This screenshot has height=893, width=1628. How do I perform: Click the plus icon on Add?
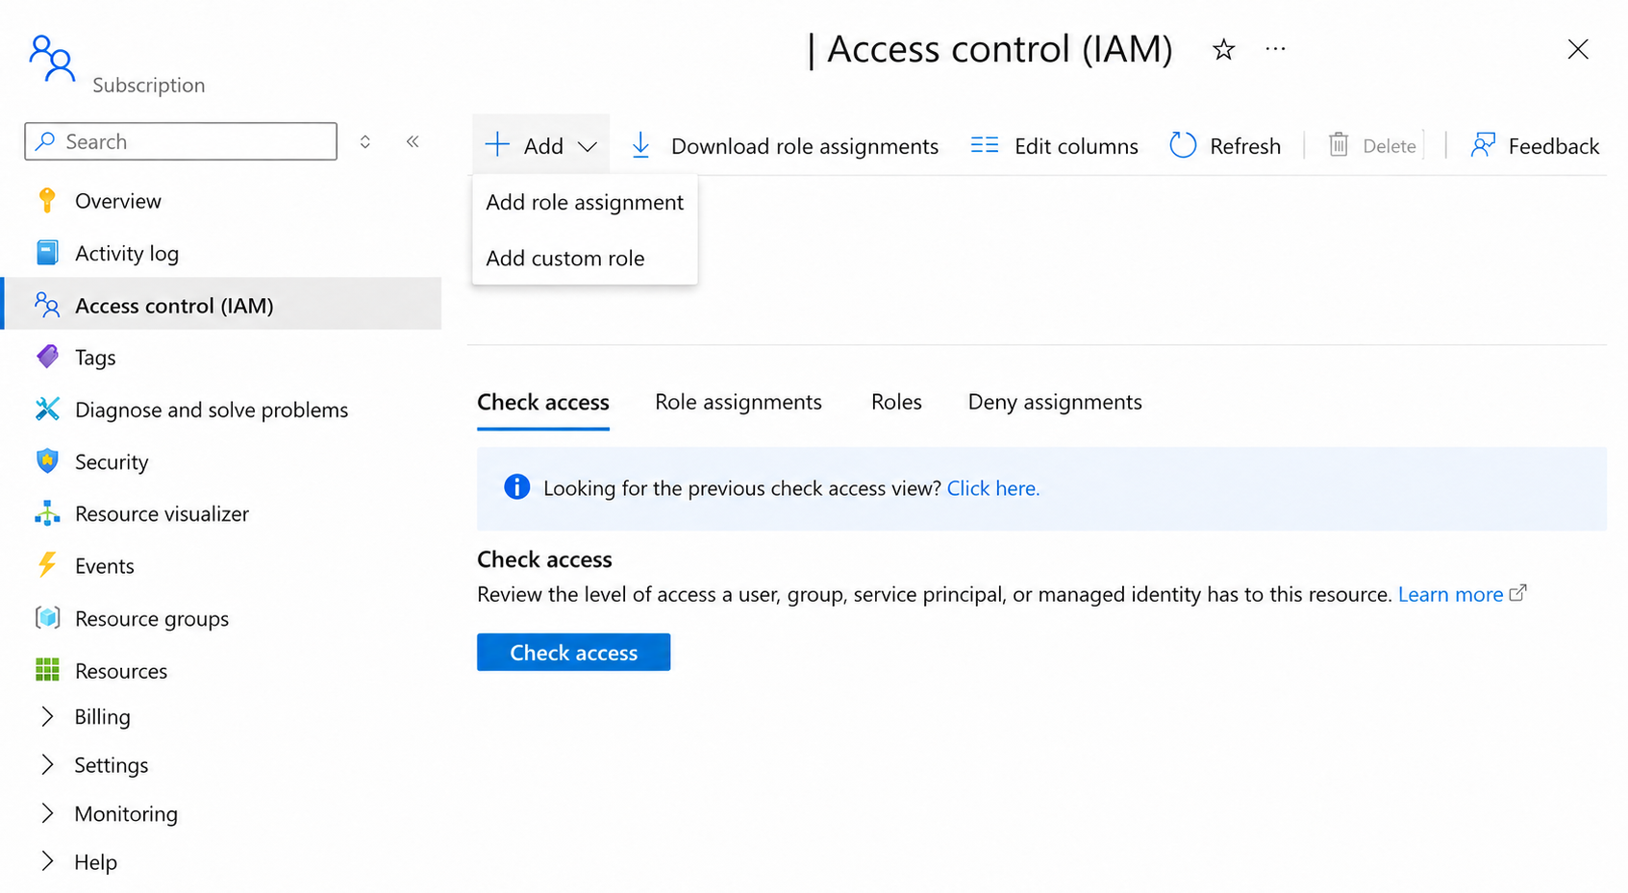pos(497,145)
